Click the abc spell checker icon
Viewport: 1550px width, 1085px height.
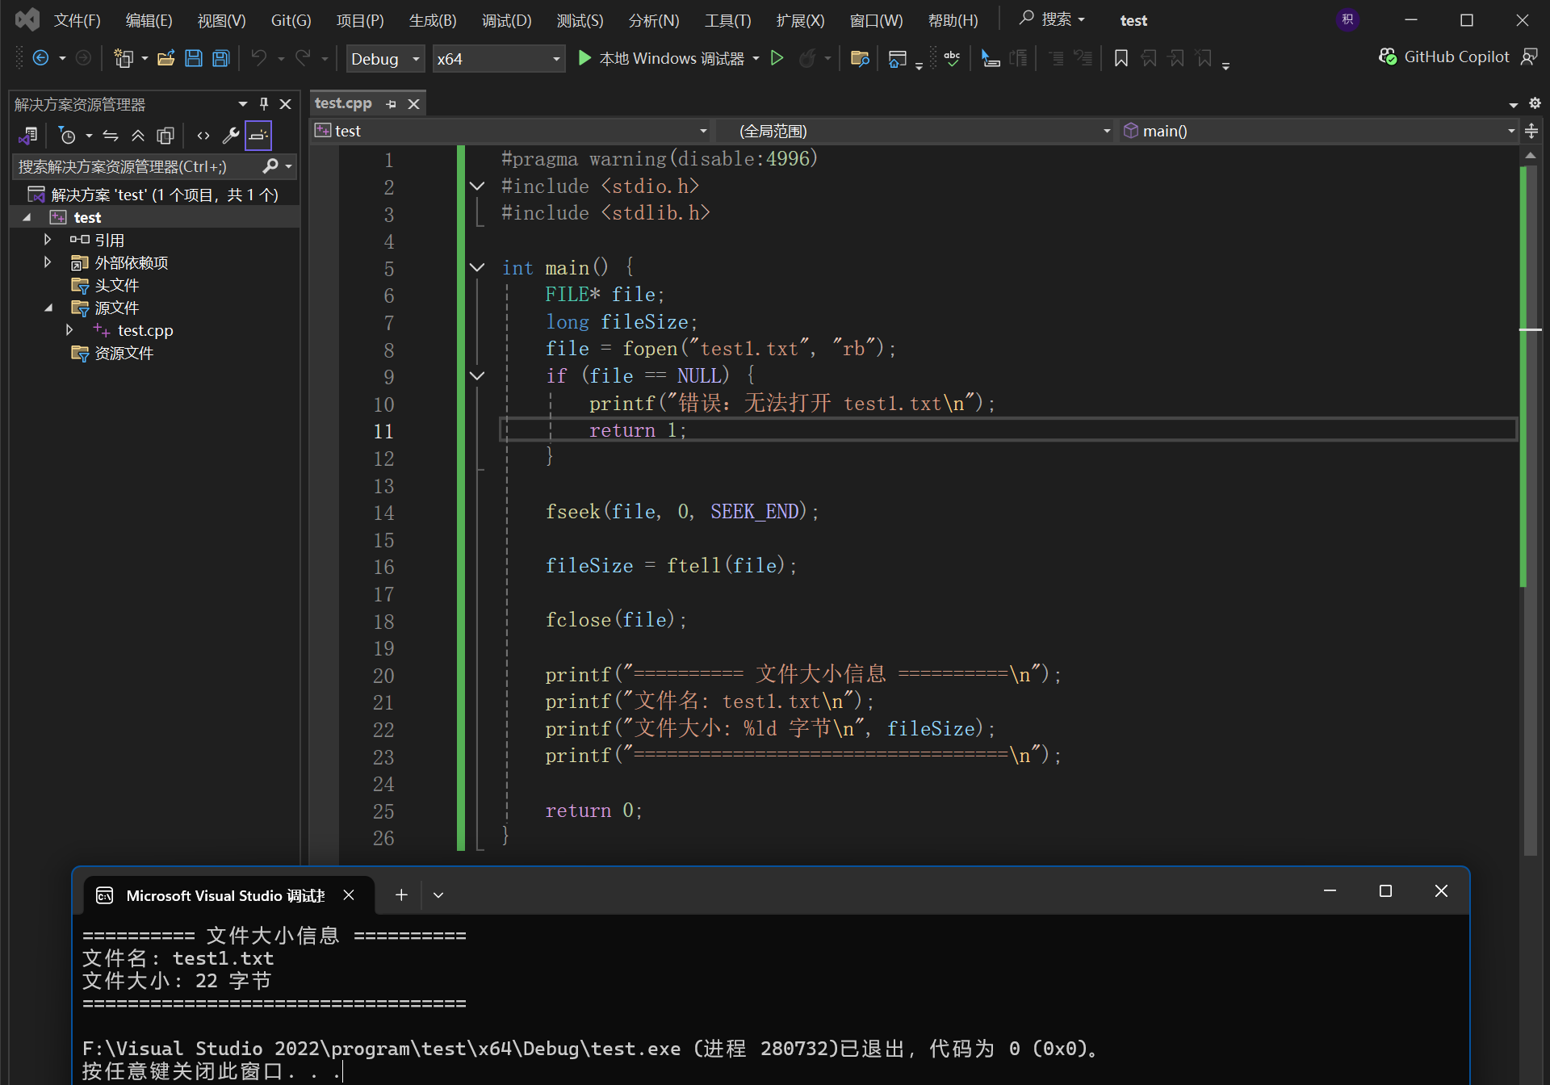(952, 58)
